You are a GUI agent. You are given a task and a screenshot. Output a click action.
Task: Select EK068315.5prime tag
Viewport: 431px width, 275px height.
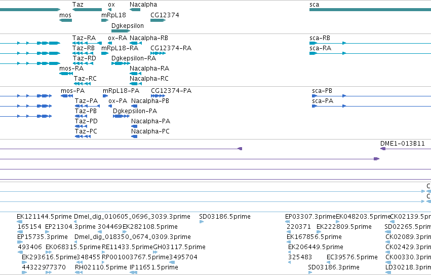click(x=49, y=252)
